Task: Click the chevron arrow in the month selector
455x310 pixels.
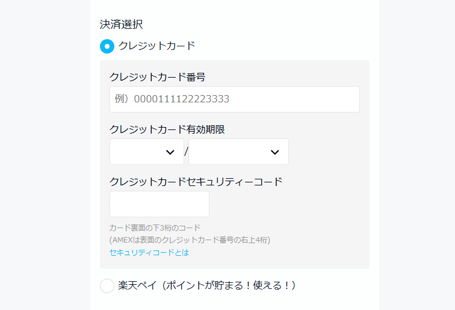Action: pyautogui.click(x=170, y=152)
